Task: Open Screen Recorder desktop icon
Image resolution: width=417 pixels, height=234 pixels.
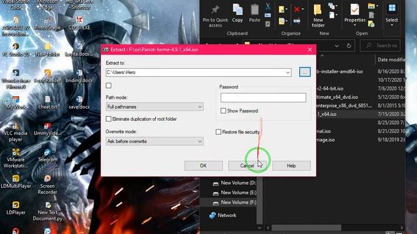Action: (x=48, y=185)
